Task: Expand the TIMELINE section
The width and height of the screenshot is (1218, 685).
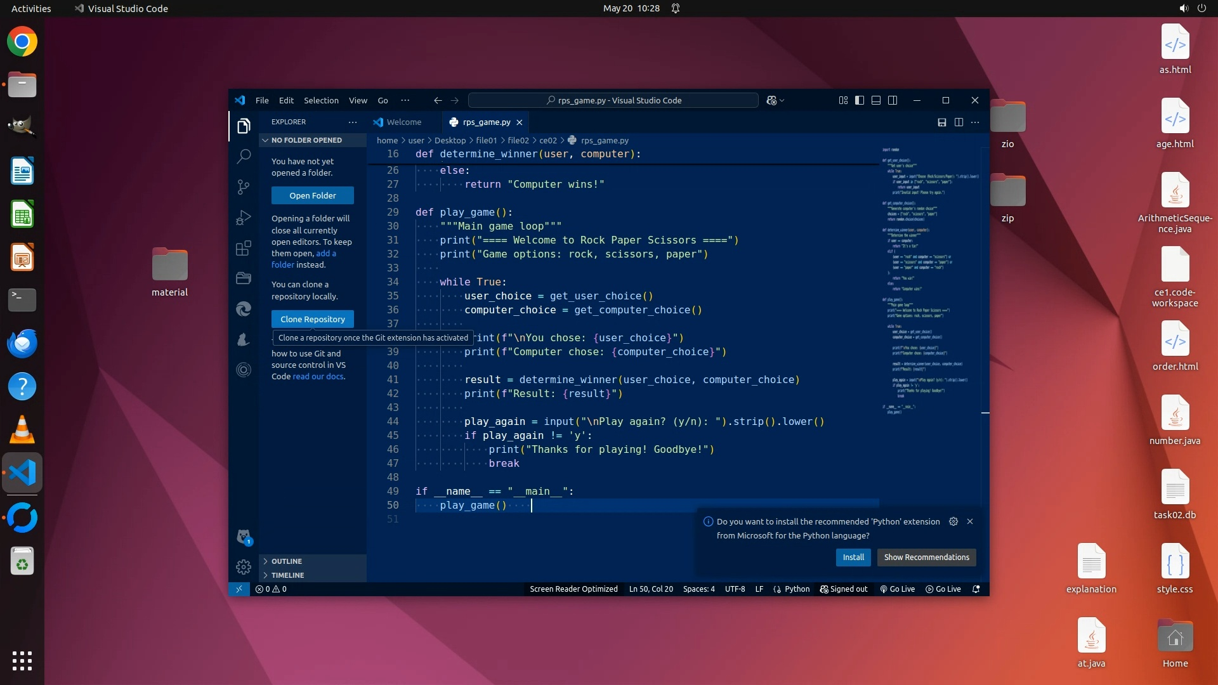Action: [288, 575]
